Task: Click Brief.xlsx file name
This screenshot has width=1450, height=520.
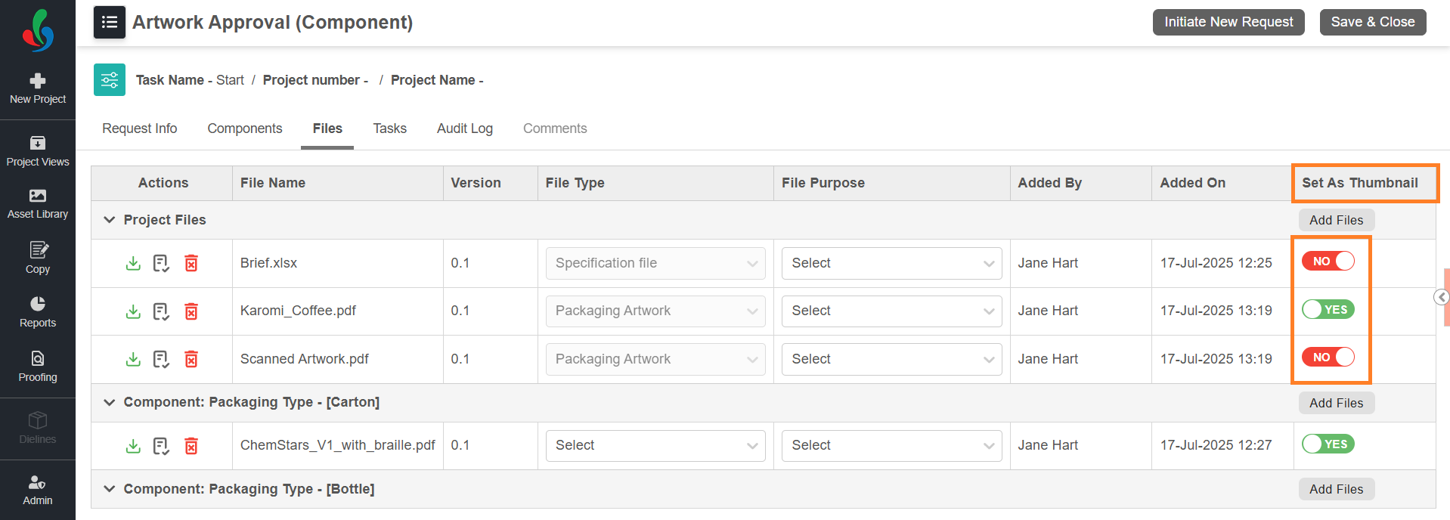Action: tap(268, 263)
